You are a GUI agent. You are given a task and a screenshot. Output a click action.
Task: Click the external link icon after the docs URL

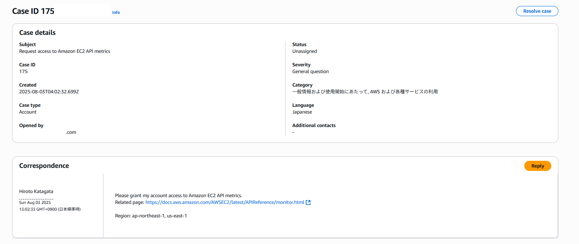(308, 202)
